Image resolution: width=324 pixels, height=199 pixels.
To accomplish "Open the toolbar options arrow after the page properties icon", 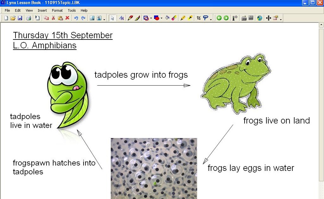I will pos(281,19).
